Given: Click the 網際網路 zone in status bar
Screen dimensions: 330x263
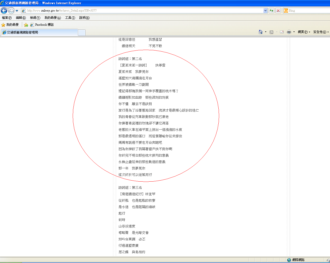Looking at the screenshot, I should click(298, 260).
